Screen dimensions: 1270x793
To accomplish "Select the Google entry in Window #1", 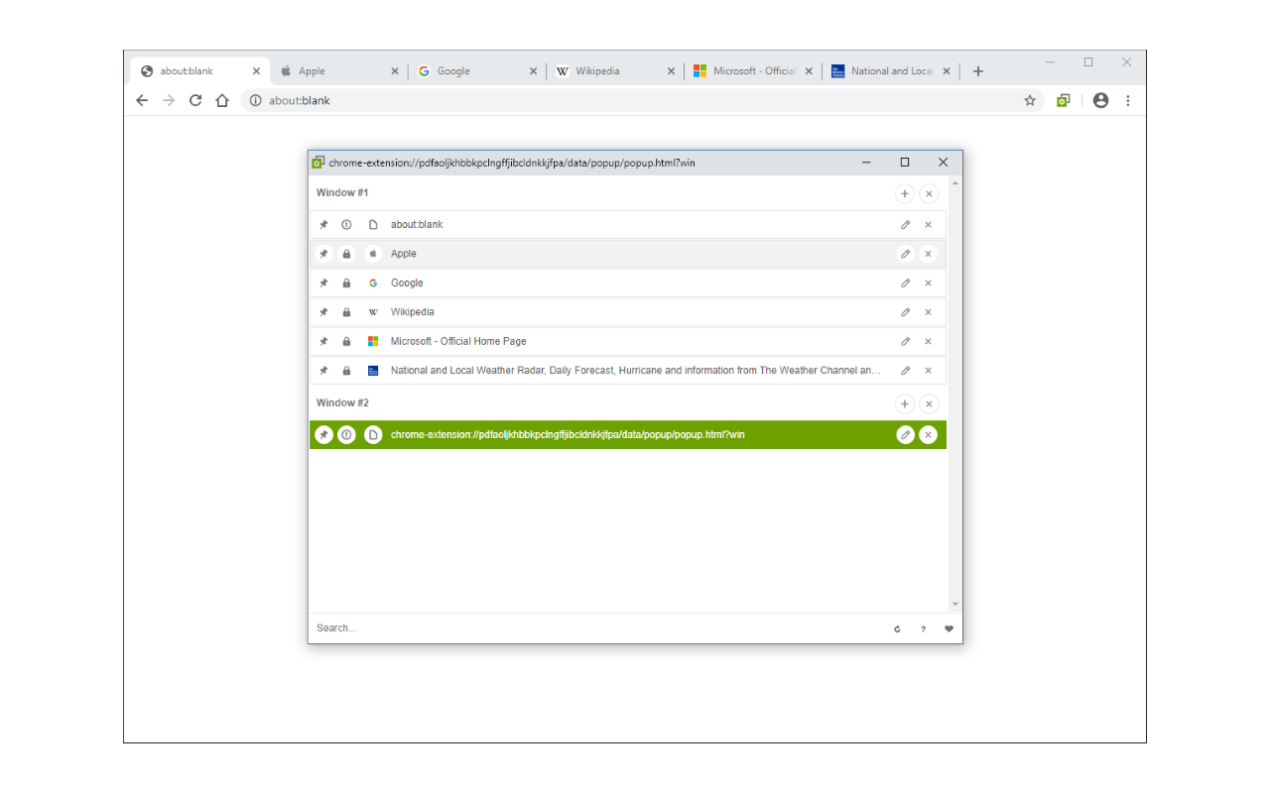I will click(627, 283).
